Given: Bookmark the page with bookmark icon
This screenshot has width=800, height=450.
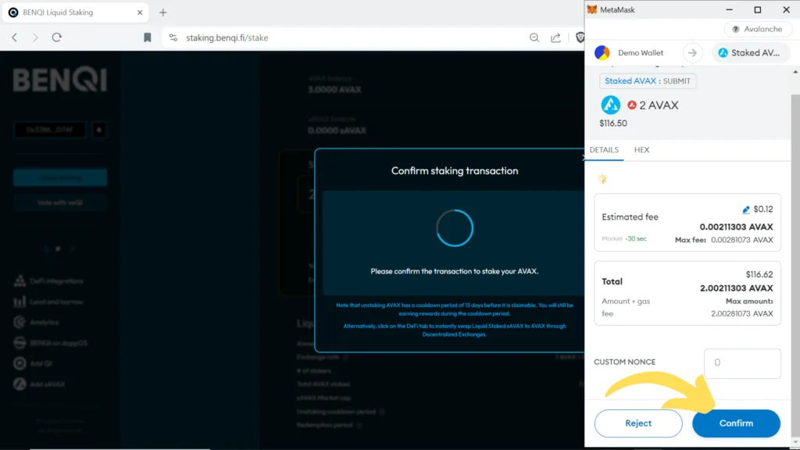Looking at the screenshot, I should coord(148,37).
